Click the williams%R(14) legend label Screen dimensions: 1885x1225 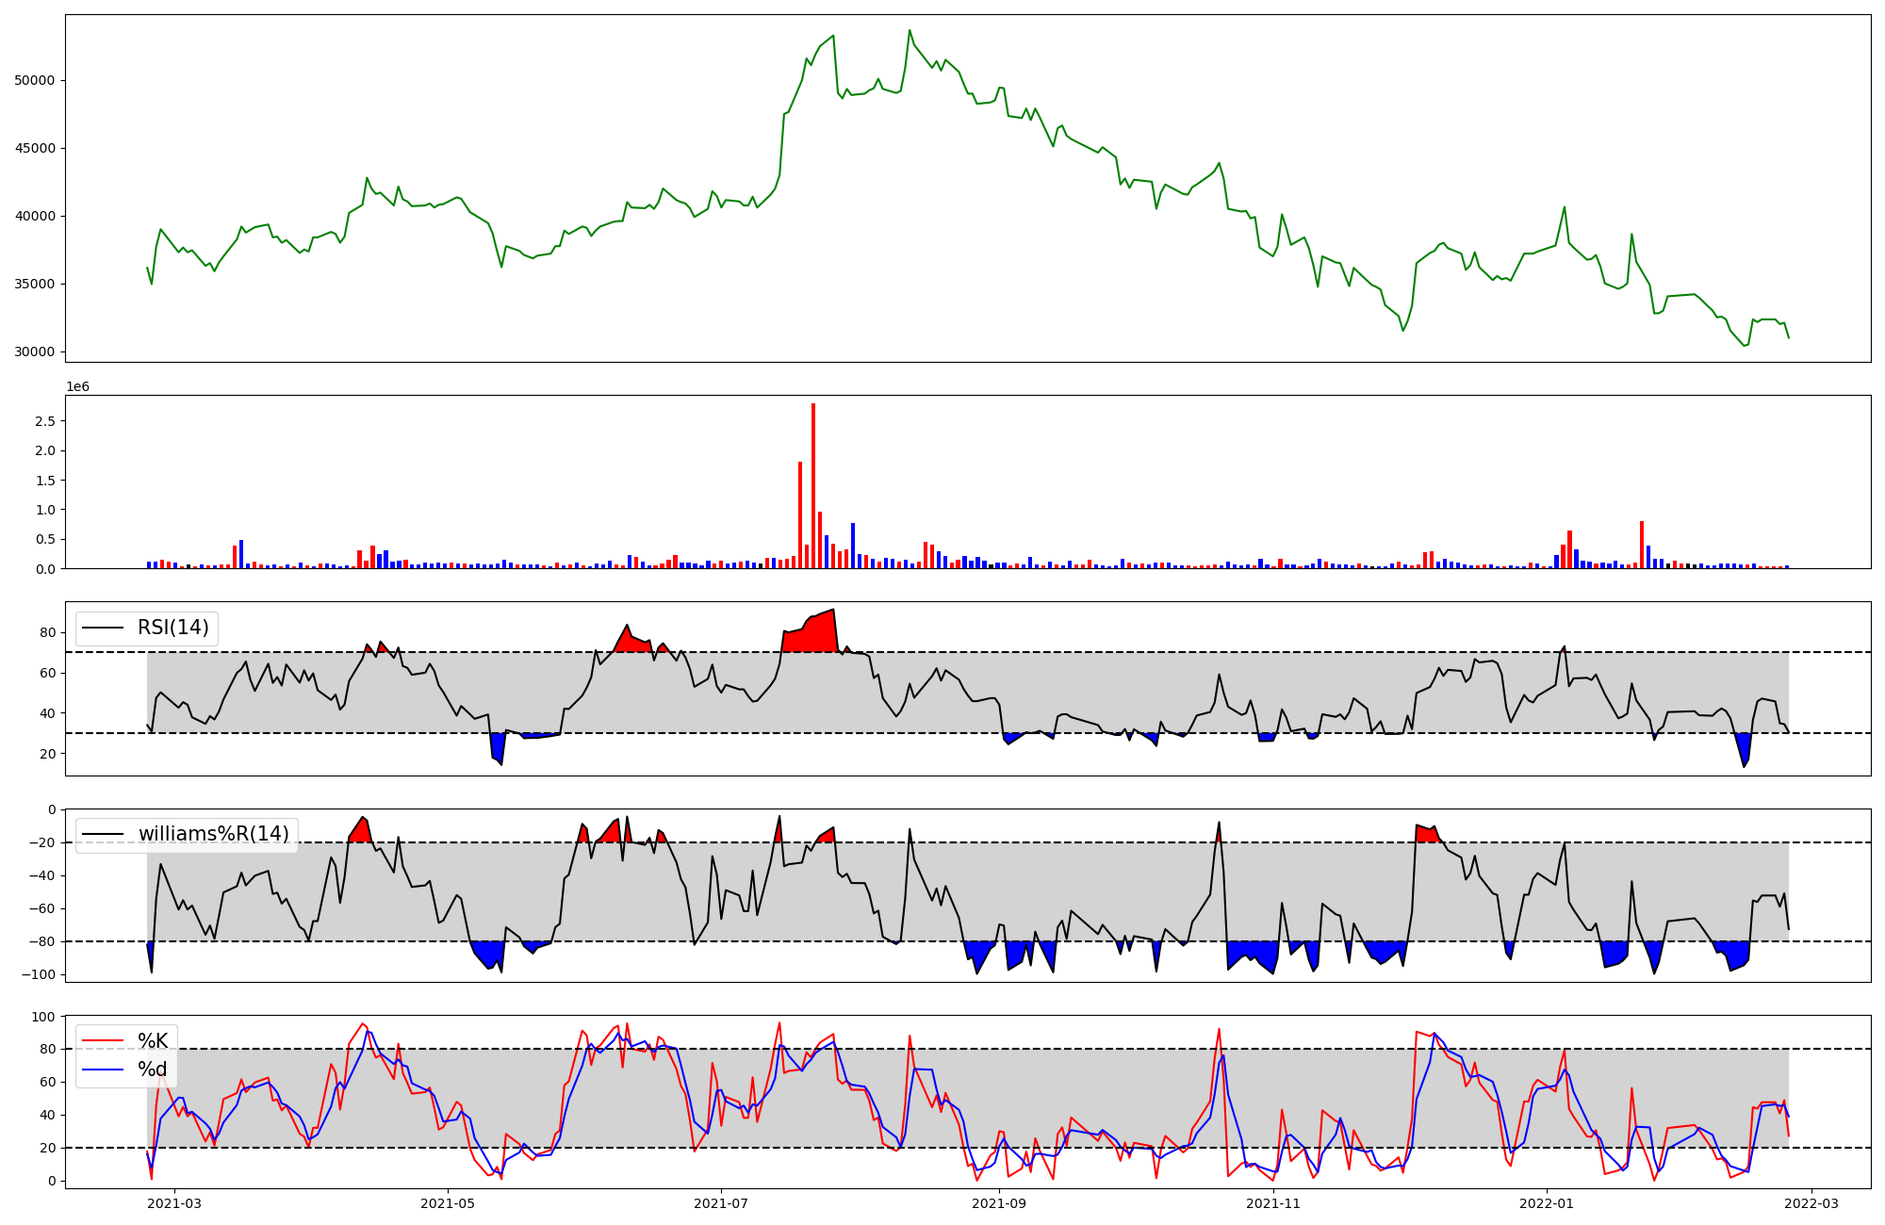[x=213, y=834]
